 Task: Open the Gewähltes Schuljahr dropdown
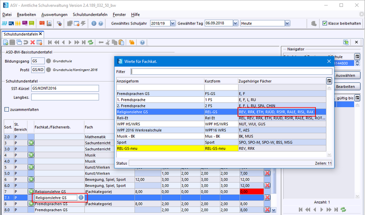pyautogui.click(x=173, y=24)
